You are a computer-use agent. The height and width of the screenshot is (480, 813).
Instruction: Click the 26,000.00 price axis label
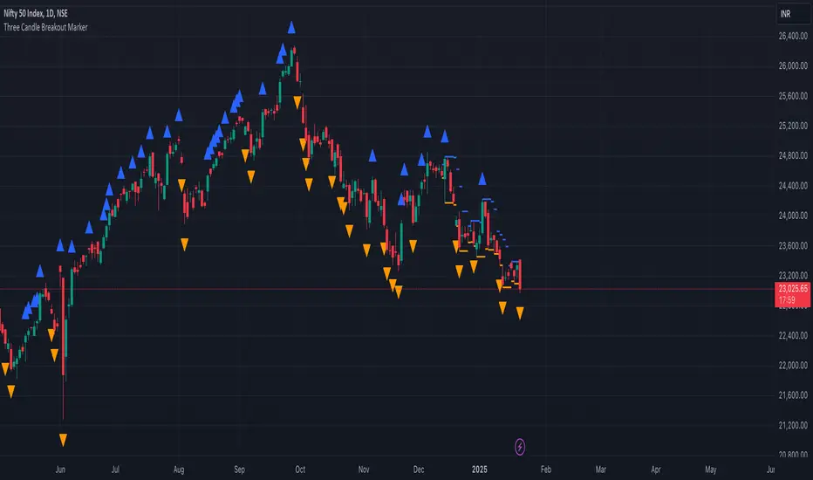click(x=793, y=66)
